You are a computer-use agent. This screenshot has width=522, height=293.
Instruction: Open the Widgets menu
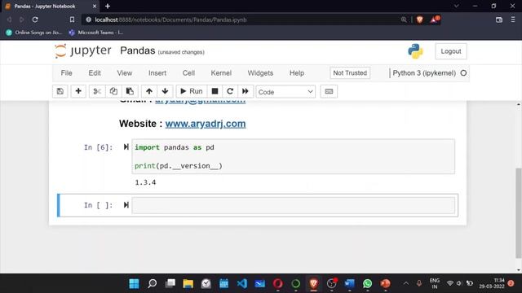(260, 73)
